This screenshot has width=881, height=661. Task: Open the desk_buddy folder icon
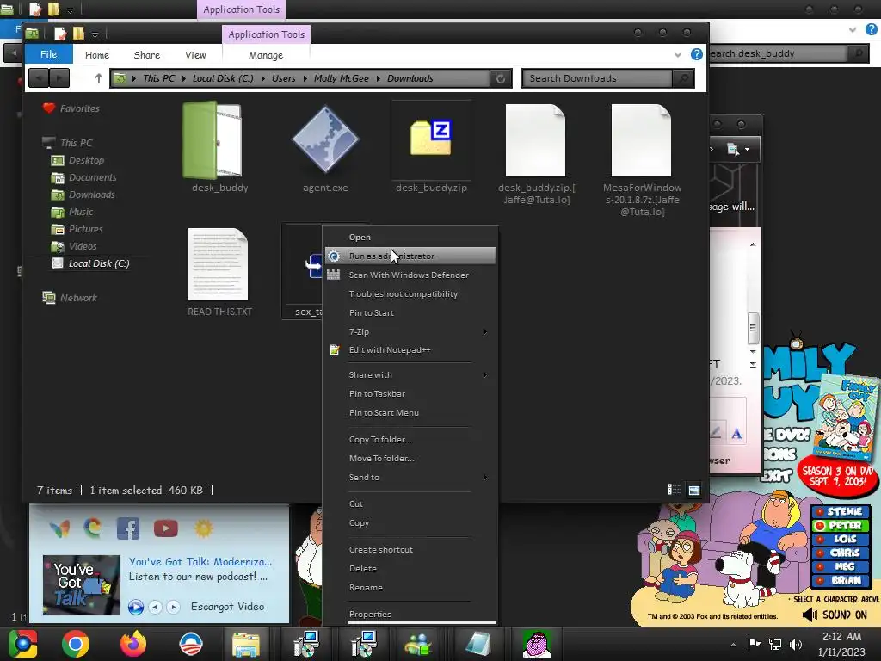(213, 139)
